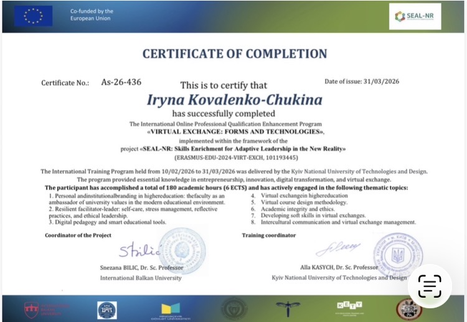This screenshot has height=322, width=467.
Task: Click topic '3. Digital pedagogy and smart educational tools'
Action: [x=108, y=222]
